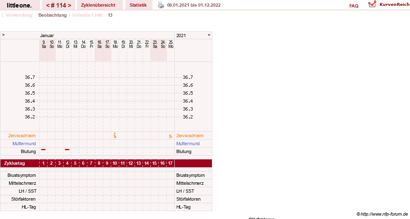Open the FAQ link
This screenshot has width=410, height=219.
click(x=354, y=6)
